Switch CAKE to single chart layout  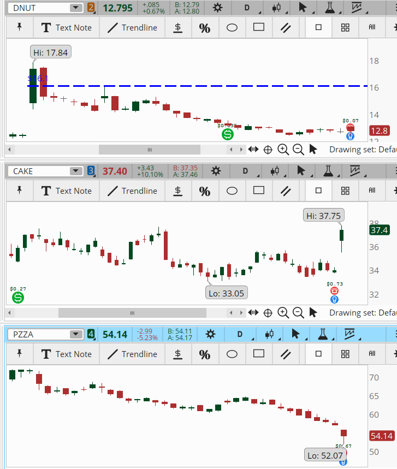click(x=318, y=191)
